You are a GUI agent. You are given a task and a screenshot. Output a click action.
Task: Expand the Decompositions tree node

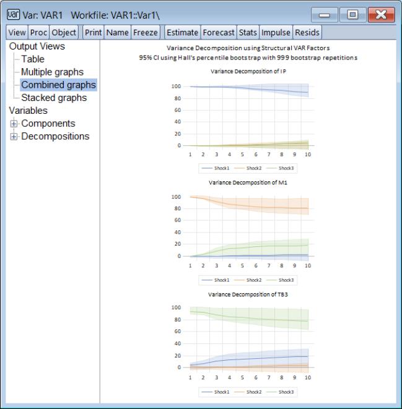[x=14, y=137]
